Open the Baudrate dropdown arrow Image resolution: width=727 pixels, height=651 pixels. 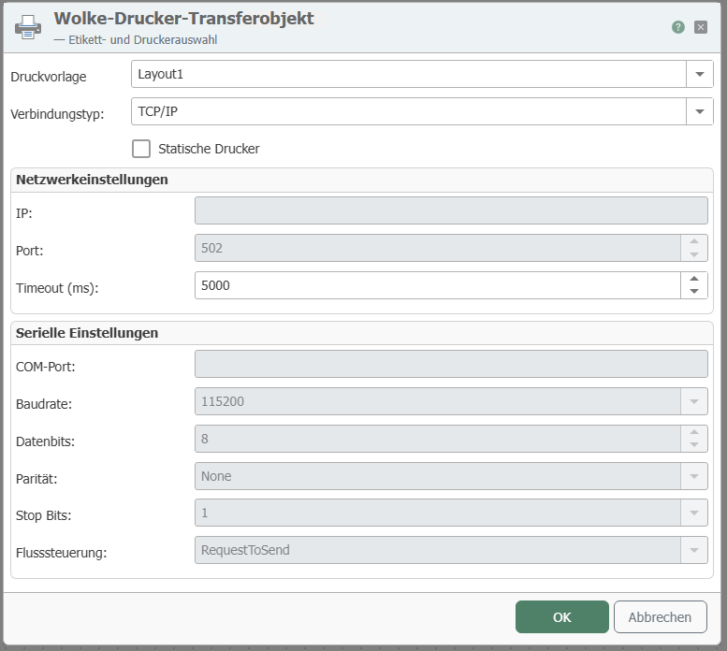(693, 401)
